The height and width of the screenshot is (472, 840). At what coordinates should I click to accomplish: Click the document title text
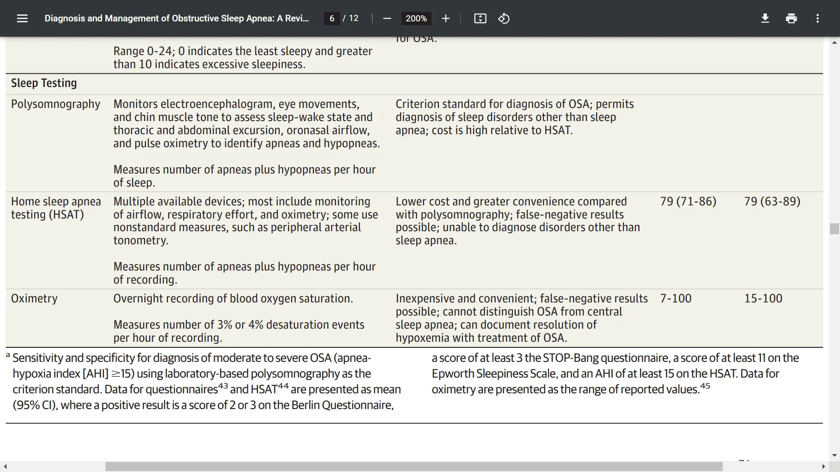pos(176,18)
